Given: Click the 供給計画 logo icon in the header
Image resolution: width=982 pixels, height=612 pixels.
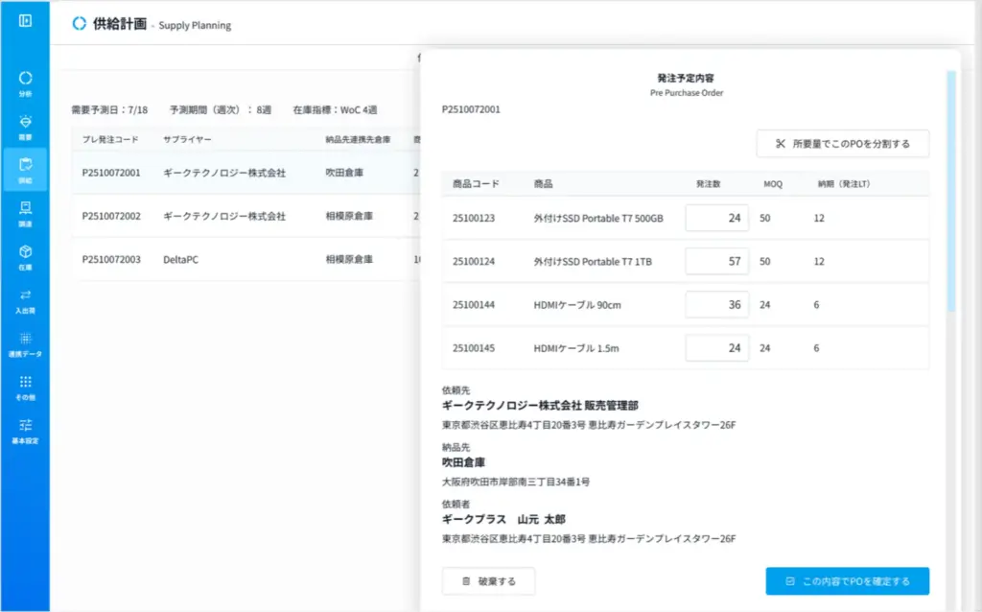Looking at the screenshot, I should pos(79,24).
